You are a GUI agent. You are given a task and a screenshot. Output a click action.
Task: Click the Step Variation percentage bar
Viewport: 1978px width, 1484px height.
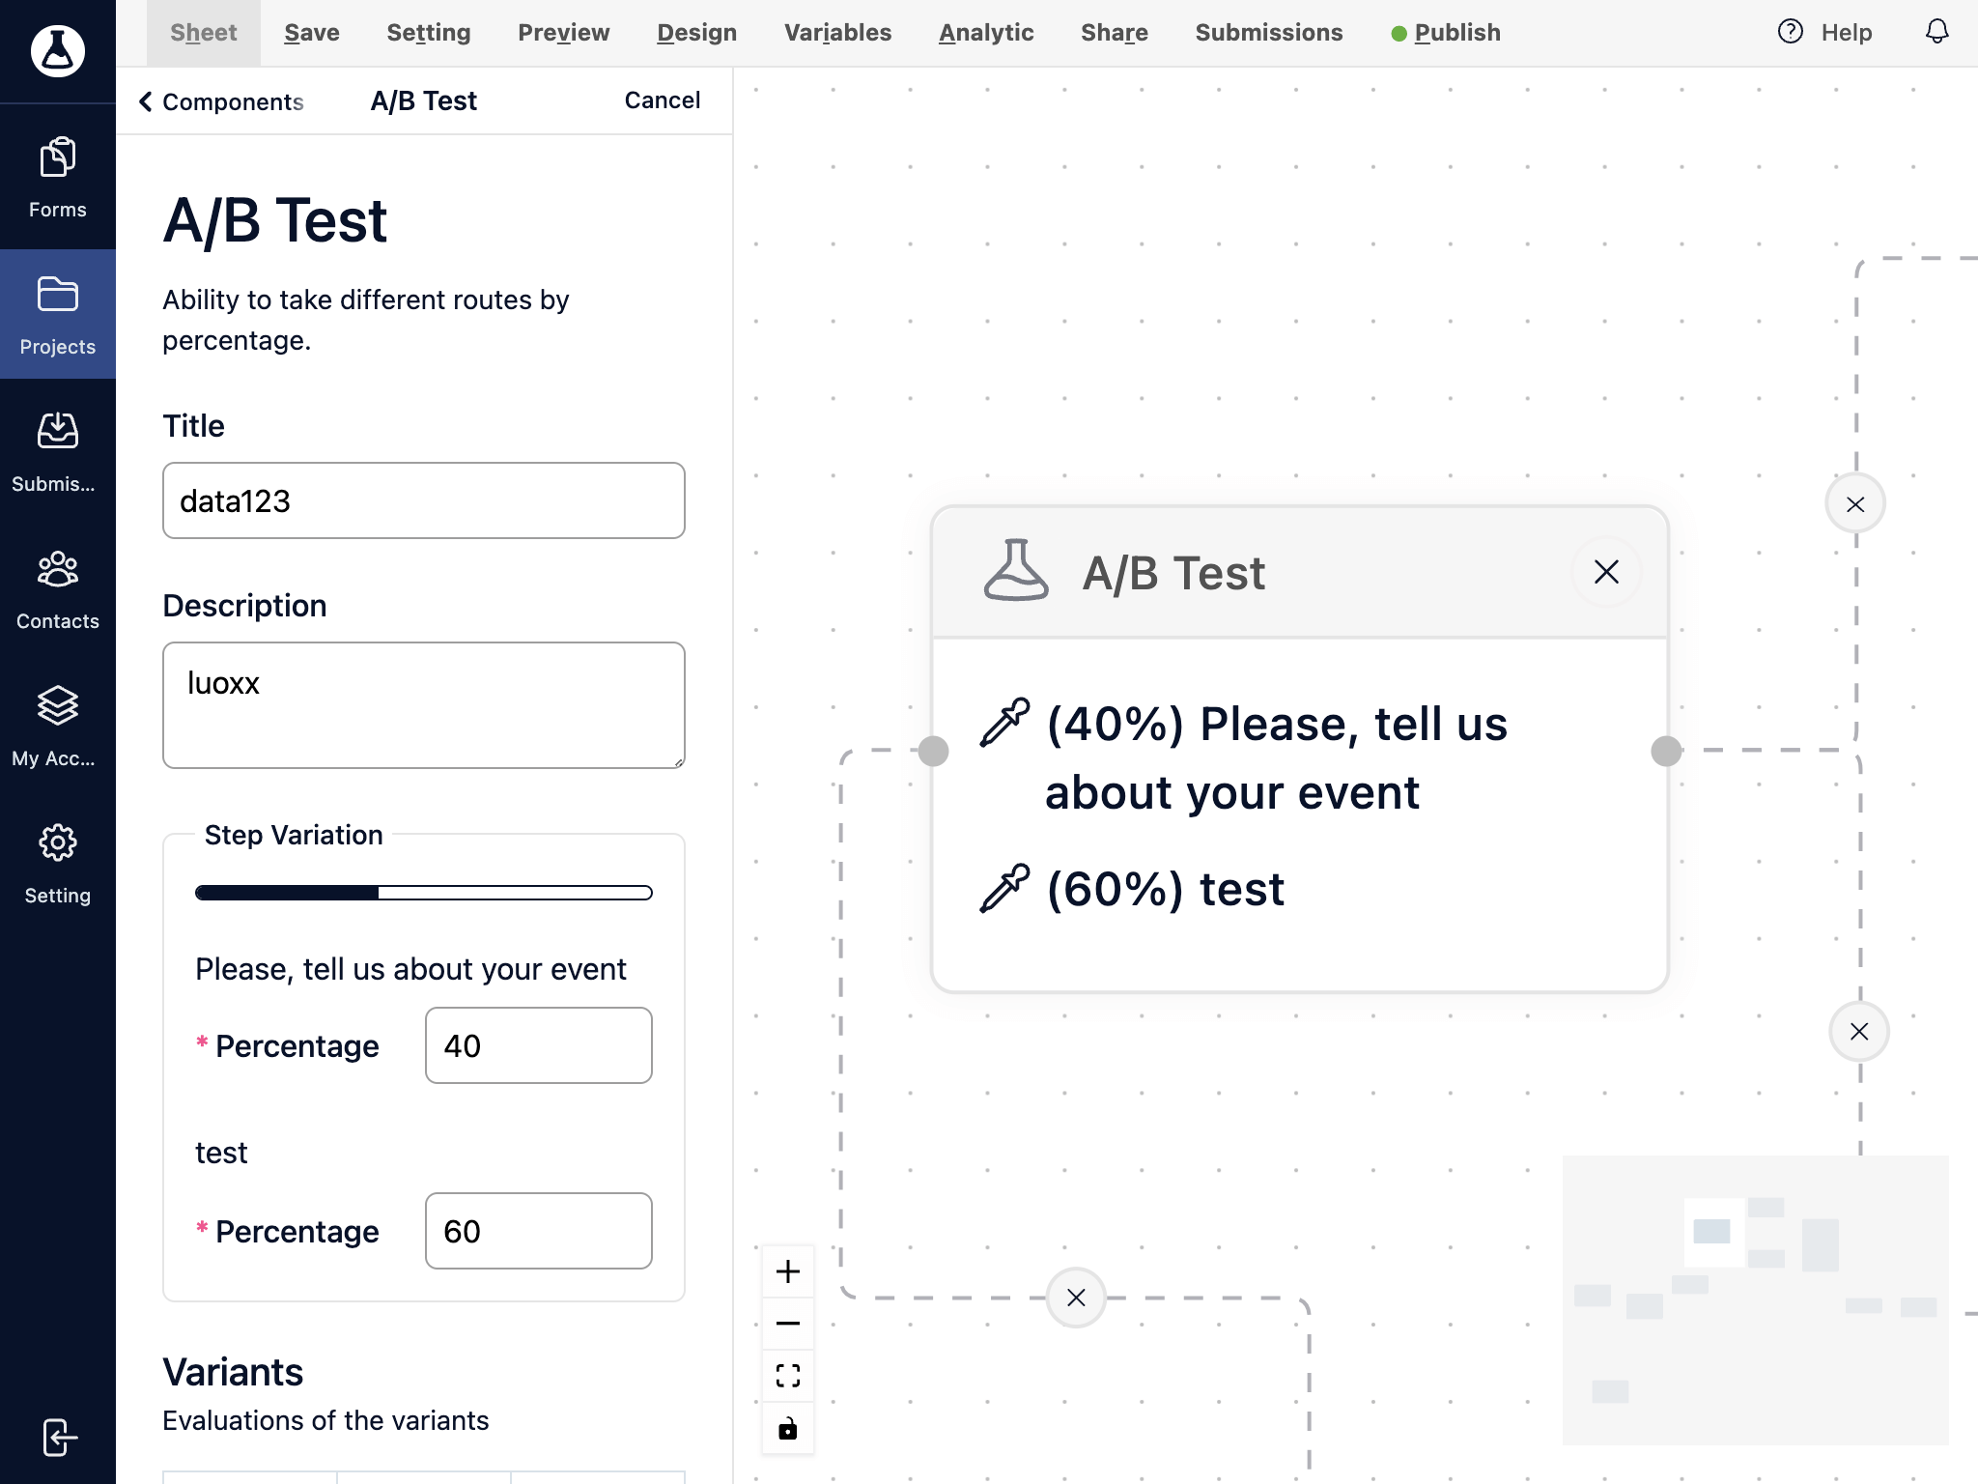pos(424,893)
